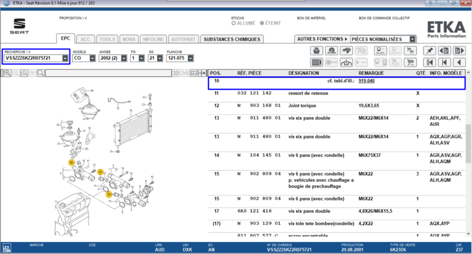Click BON DE COMMANDE COLLECTIF label

coord(384,18)
